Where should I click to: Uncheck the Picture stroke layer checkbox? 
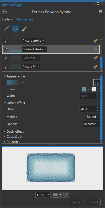[6, 41]
